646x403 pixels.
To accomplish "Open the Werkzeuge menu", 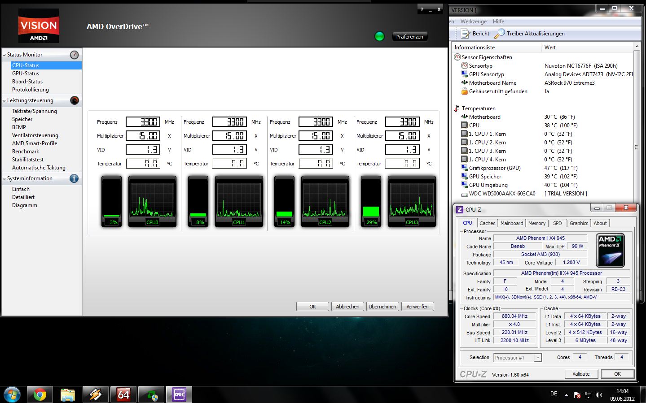I will pyautogui.click(x=473, y=22).
